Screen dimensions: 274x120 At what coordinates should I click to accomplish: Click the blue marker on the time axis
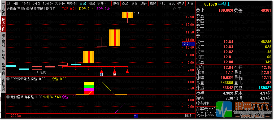[135, 115]
